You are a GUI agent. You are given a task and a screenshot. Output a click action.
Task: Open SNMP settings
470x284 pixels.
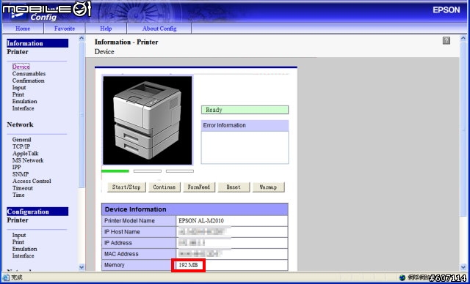click(21, 174)
